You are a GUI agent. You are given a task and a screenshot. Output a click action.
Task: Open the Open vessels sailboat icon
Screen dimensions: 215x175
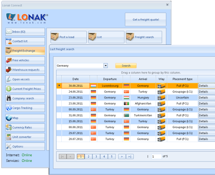(9, 79)
